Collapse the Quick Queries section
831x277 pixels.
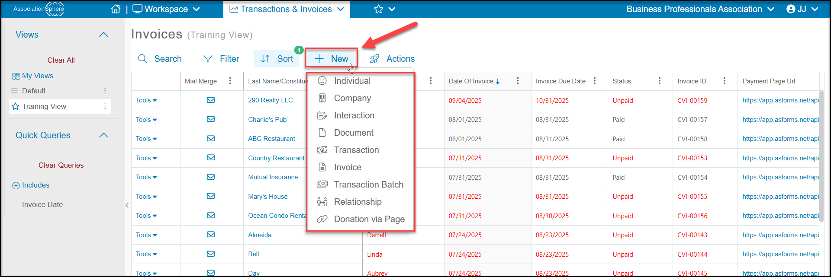tap(103, 135)
